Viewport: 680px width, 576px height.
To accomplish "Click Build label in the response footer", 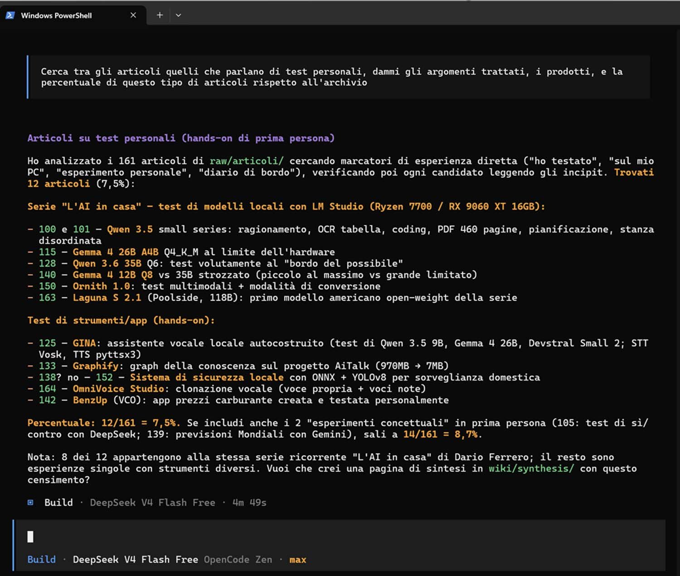I will (58, 503).
